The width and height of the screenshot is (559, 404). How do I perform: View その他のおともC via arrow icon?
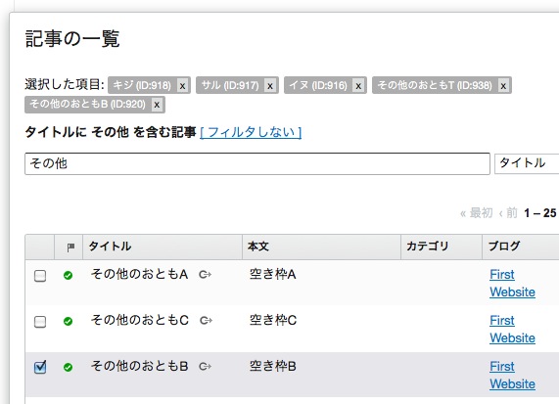click(x=206, y=321)
